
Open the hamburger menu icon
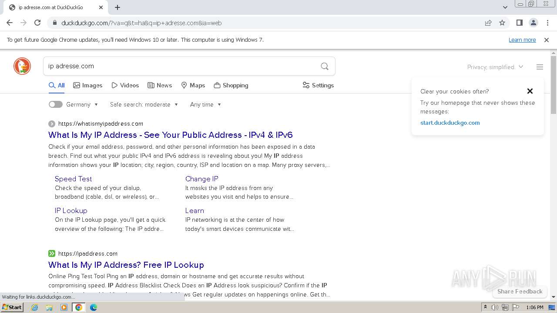point(540,67)
